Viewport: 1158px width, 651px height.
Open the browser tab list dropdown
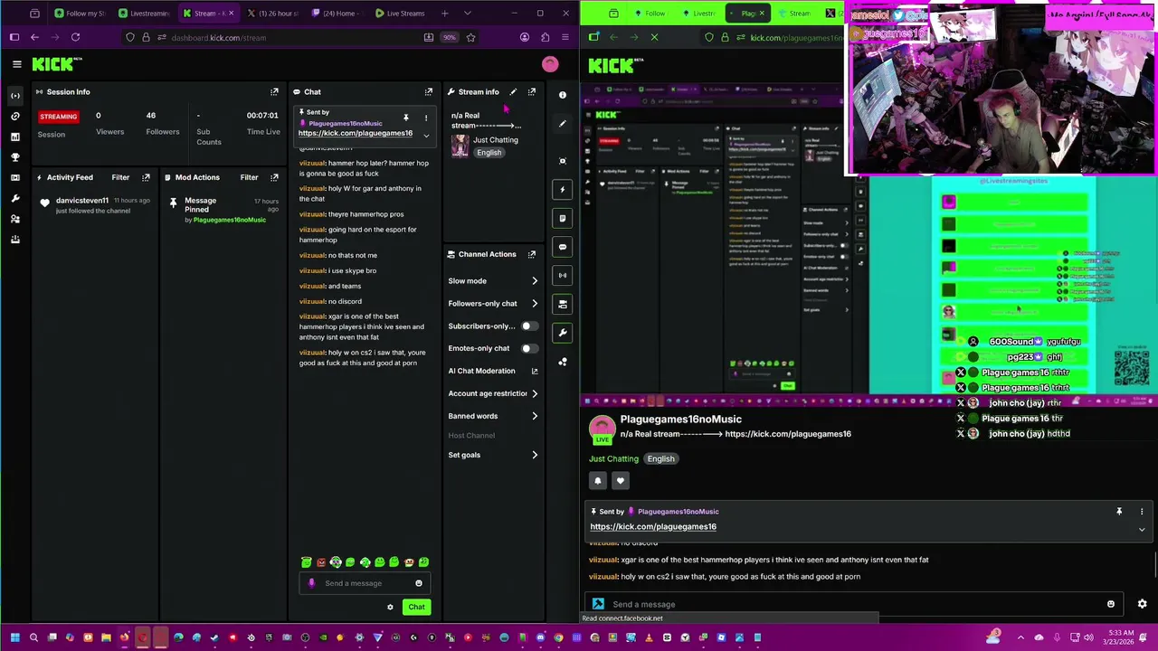[467, 14]
